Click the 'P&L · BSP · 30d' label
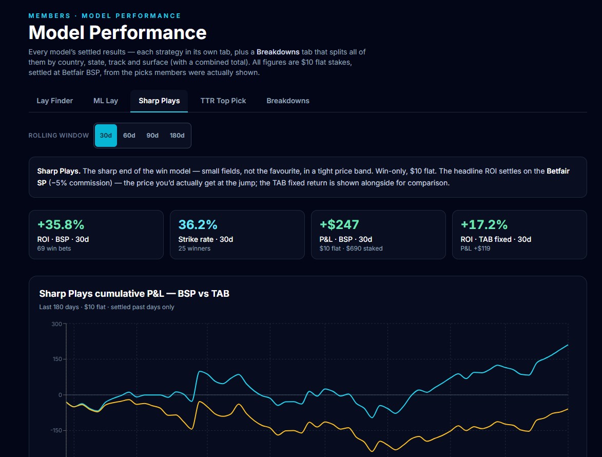Screen dimensions: 602x457 point(346,239)
